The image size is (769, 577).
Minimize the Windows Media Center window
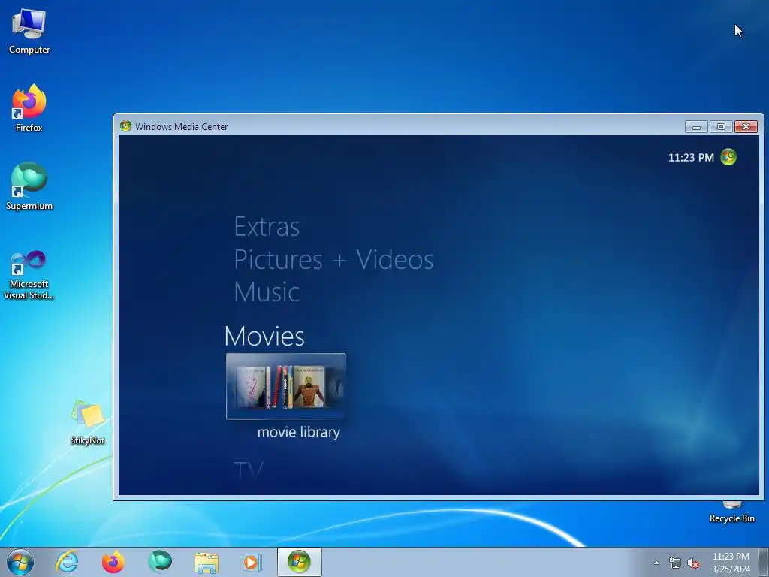(x=696, y=126)
